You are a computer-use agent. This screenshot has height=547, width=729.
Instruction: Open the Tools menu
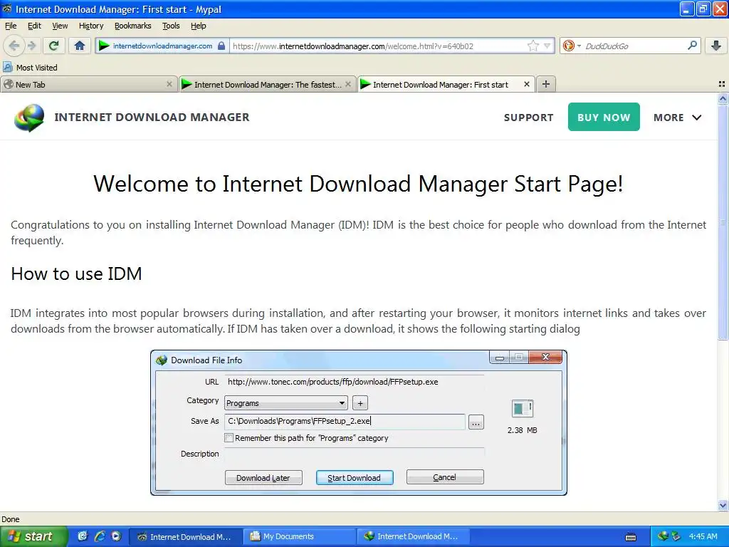171,26
